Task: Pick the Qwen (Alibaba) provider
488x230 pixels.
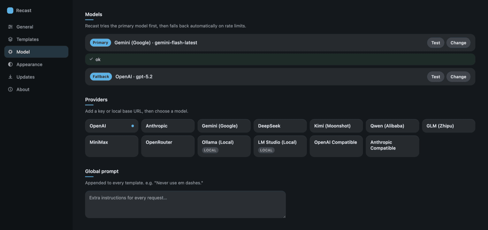Action: (x=392, y=126)
